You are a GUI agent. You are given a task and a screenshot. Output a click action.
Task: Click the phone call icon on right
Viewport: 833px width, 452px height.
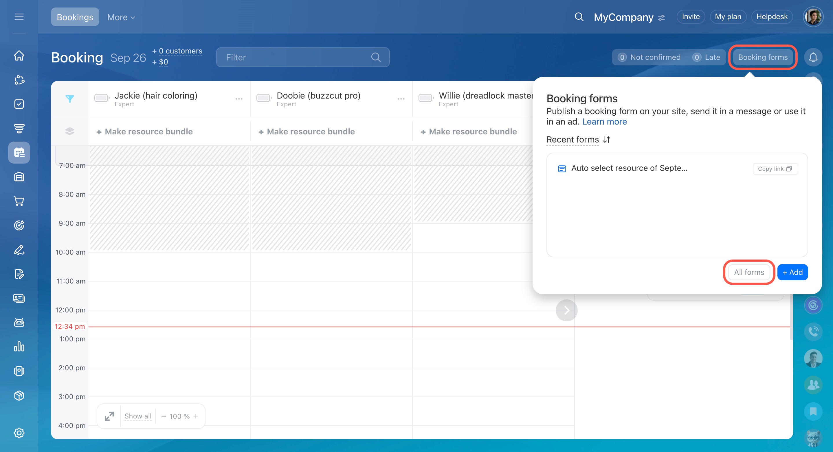[x=813, y=331]
